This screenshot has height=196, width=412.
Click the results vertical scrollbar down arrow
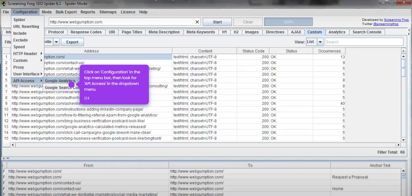pyautogui.click(x=403, y=140)
